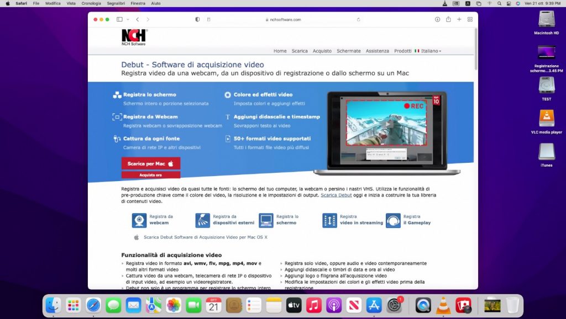566x319 pixels.
Task: Open the tab group dropdown arrow beside the sidebar button
Action: point(127,19)
